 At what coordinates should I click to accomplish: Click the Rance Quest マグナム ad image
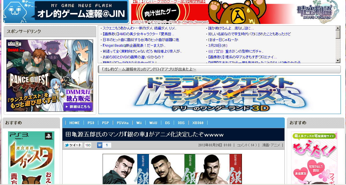click(x=50, y=76)
